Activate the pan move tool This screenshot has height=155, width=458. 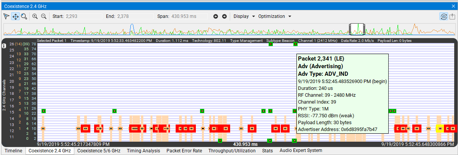click(15, 16)
